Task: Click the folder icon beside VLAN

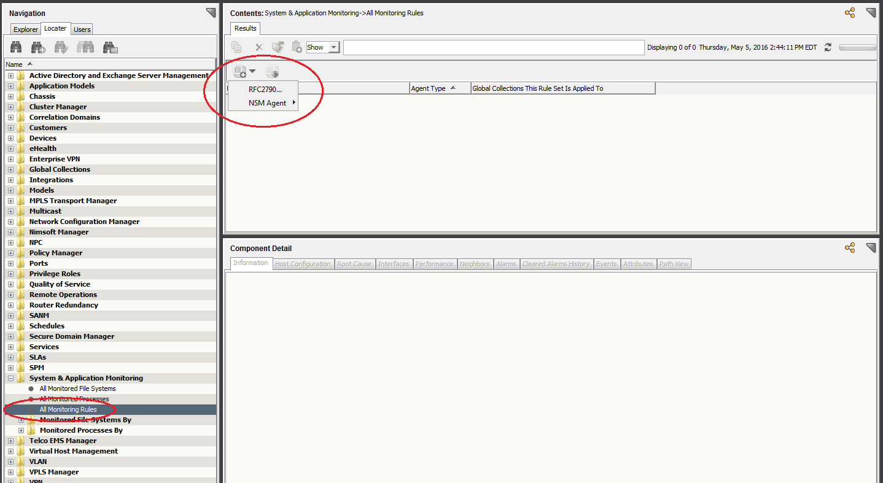Action: [21, 462]
